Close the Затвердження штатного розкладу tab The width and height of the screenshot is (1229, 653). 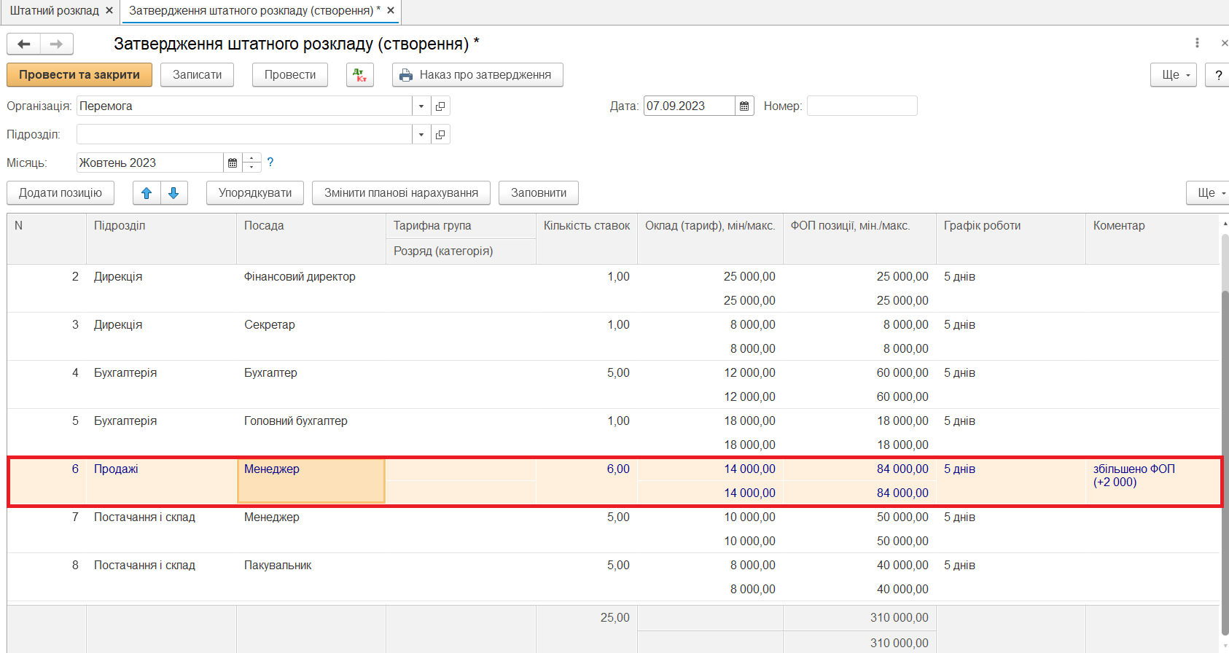coord(391,11)
